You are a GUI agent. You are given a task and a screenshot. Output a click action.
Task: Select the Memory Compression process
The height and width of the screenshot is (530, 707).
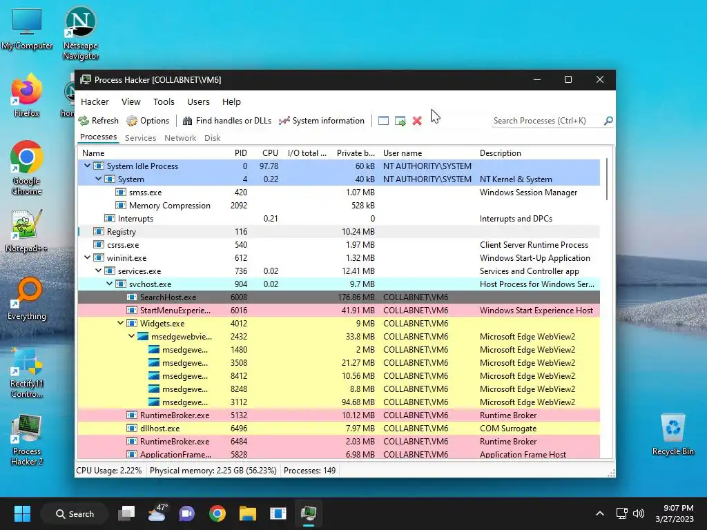[338, 206]
